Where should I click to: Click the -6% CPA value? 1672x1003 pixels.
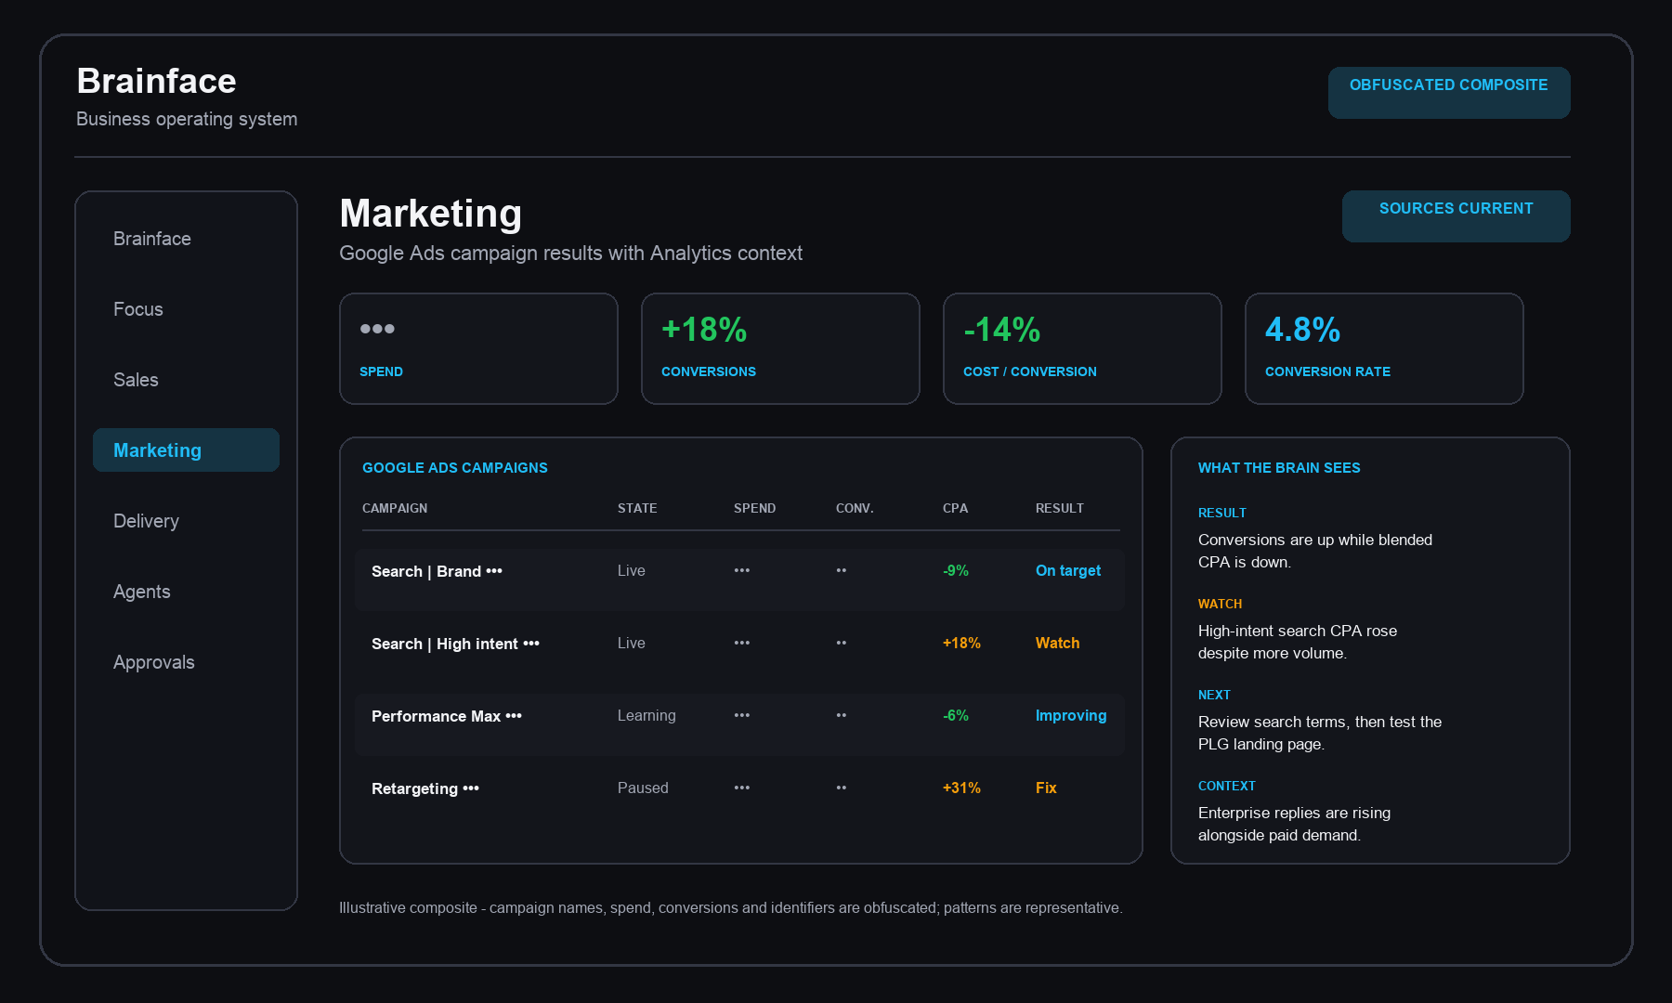955,715
